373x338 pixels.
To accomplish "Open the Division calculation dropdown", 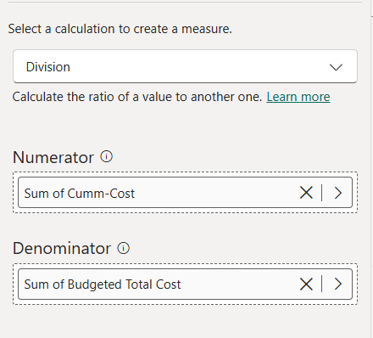I will tap(185, 66).
